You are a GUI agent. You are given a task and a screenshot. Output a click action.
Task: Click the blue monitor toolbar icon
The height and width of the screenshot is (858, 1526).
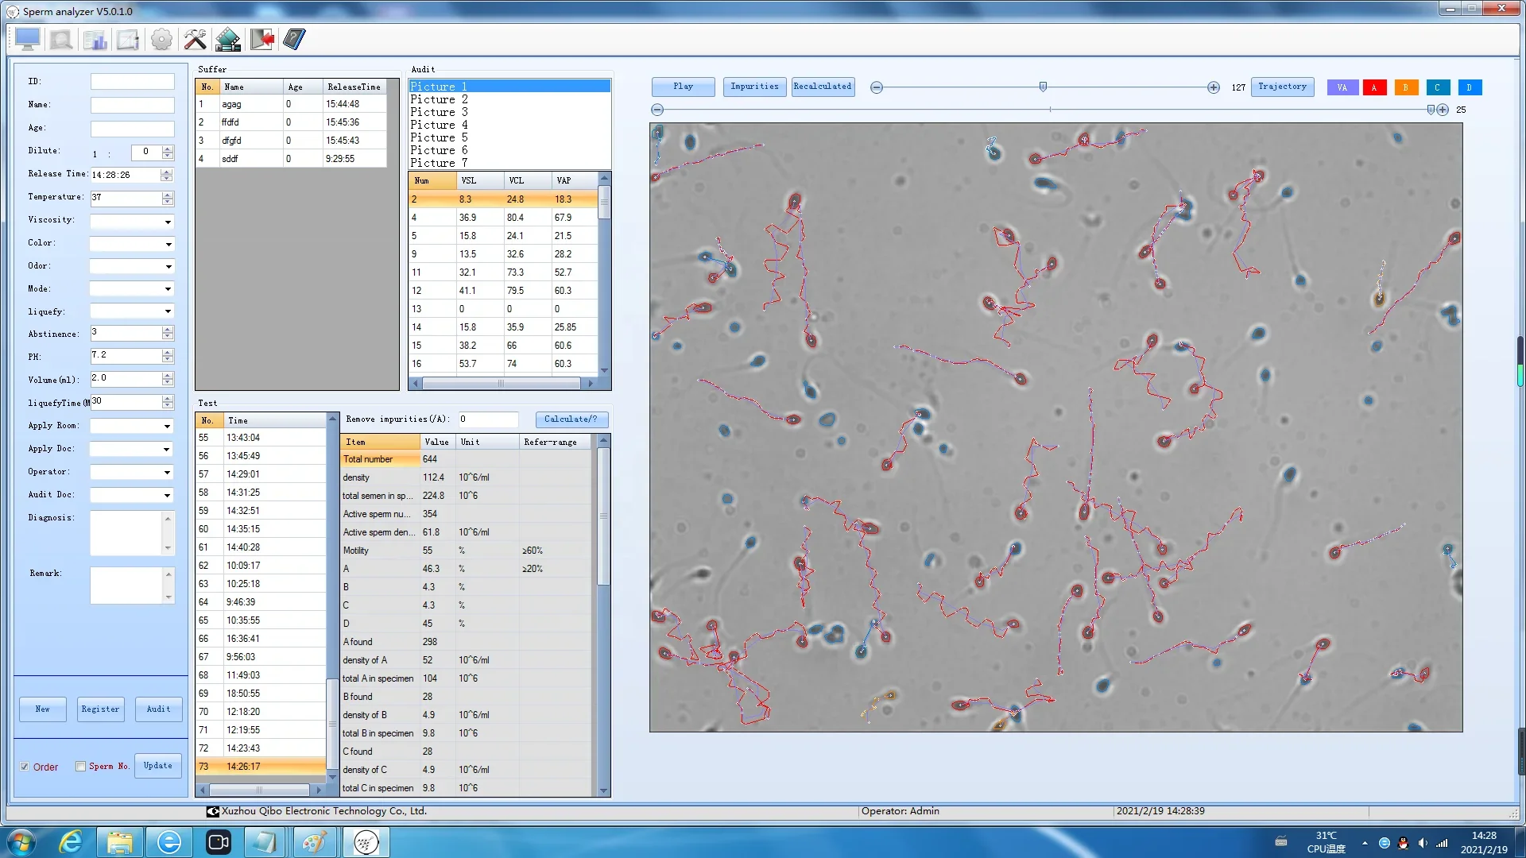pyautogui.click(x=27, y=39)
